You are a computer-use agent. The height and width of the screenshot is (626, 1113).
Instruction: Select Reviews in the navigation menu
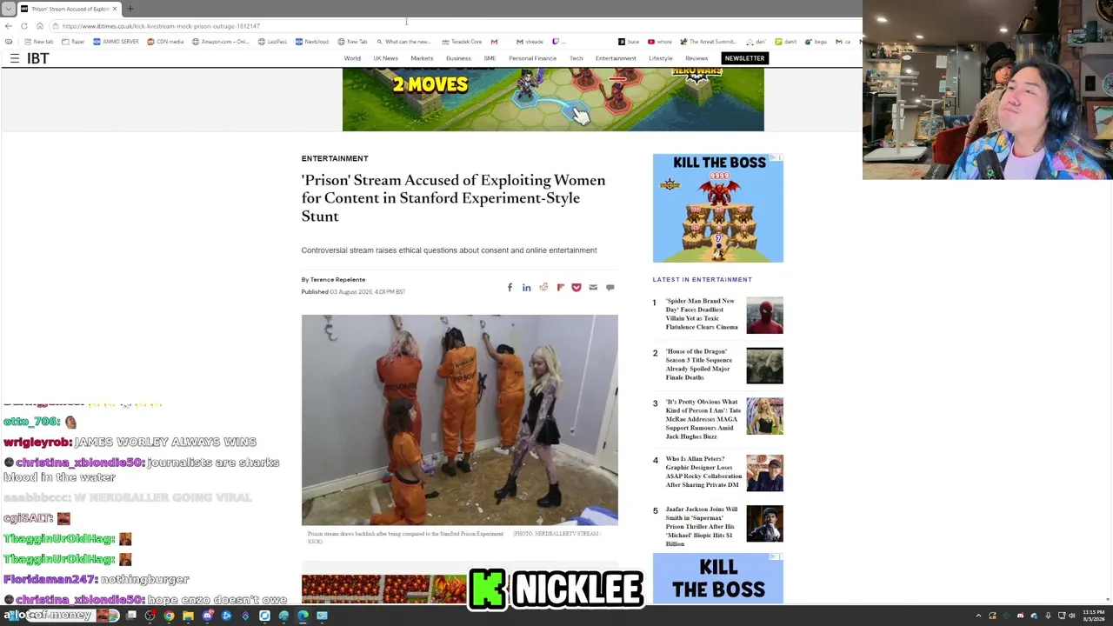(x=696, y=58)
